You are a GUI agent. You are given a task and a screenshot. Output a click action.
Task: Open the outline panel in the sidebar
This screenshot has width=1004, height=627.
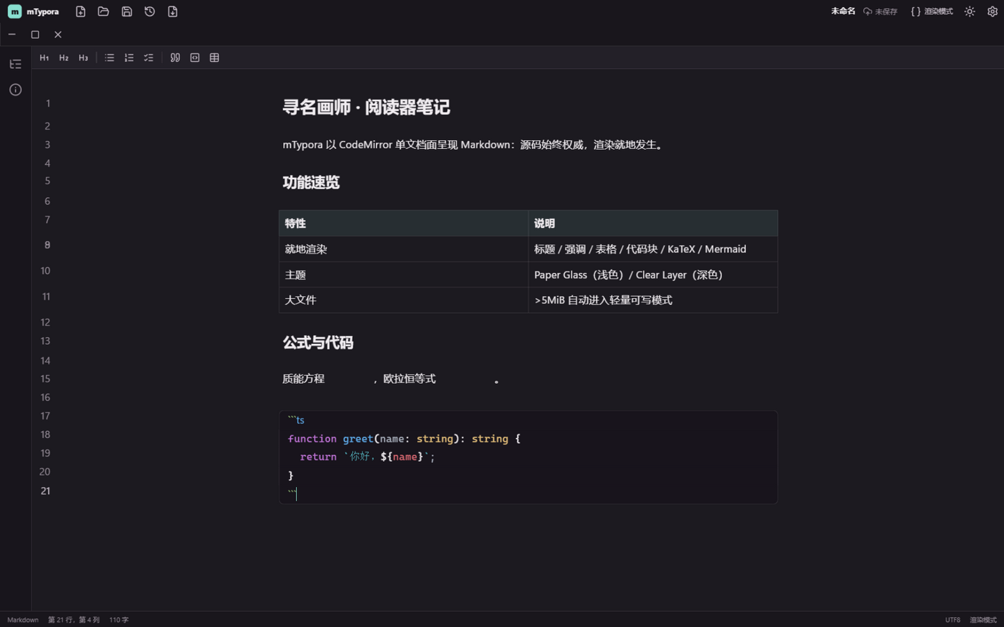click(15, 64)
